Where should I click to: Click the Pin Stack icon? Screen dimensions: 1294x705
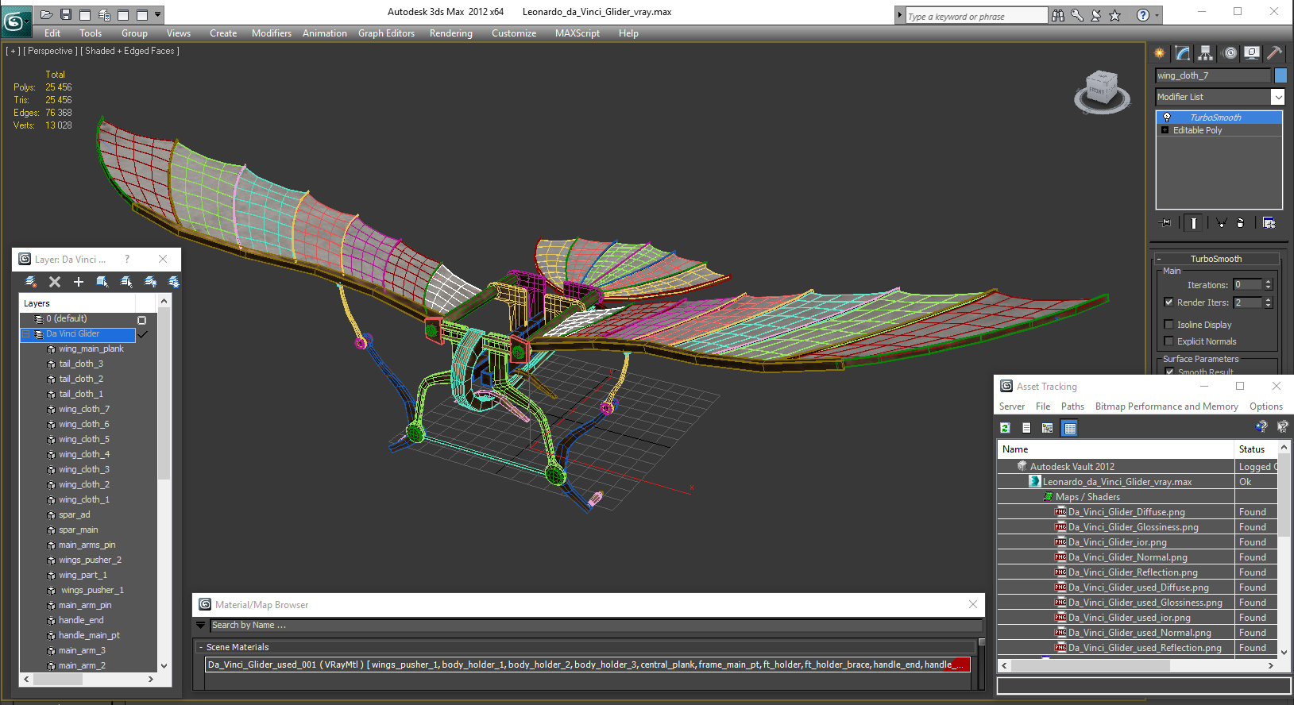pyautogui.click(x=1165, y=223)
